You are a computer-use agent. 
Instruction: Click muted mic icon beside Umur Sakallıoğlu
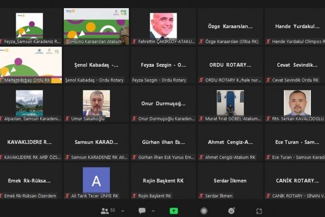pyautogui.click(x=67, y=119)
